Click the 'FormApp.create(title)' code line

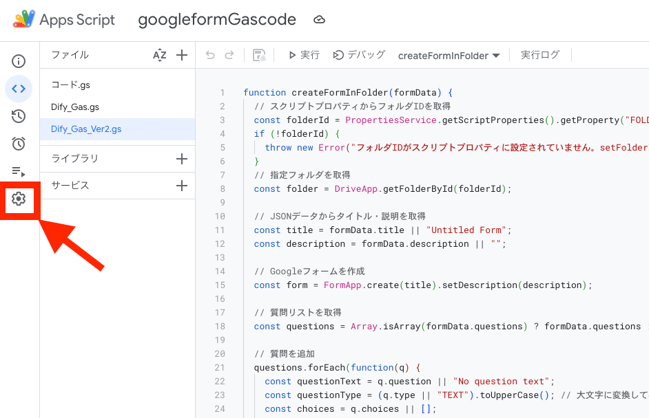423,285
